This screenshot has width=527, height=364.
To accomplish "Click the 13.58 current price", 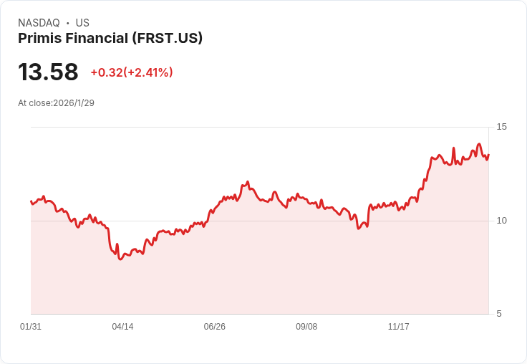I will (48, 72).
